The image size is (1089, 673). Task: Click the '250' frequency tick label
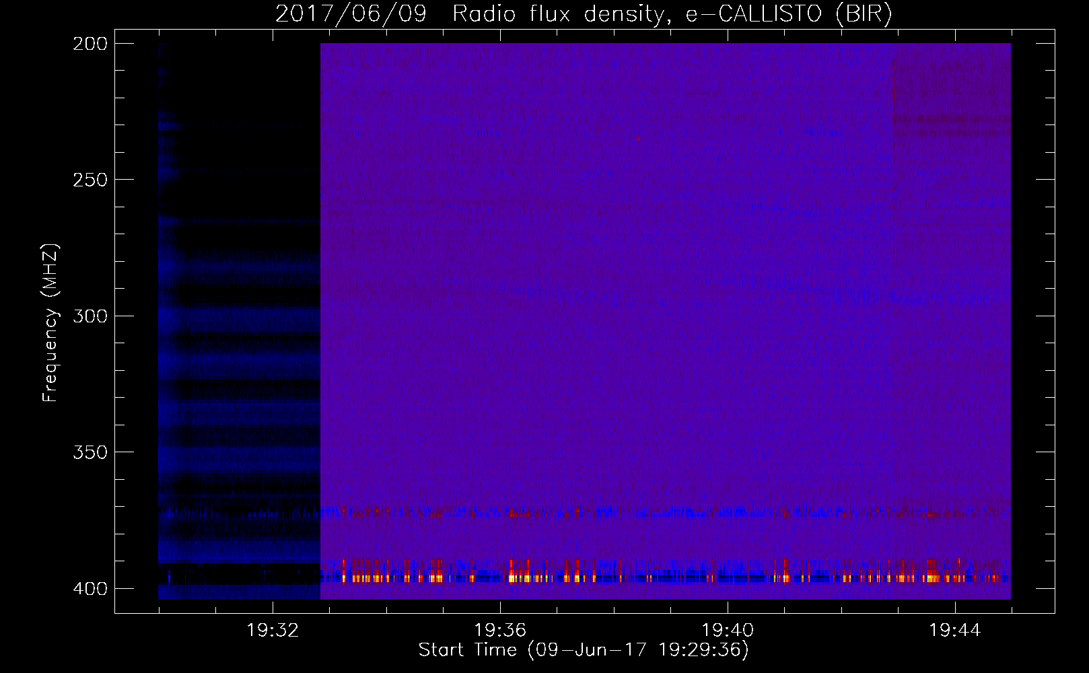(x=90, y=180)
